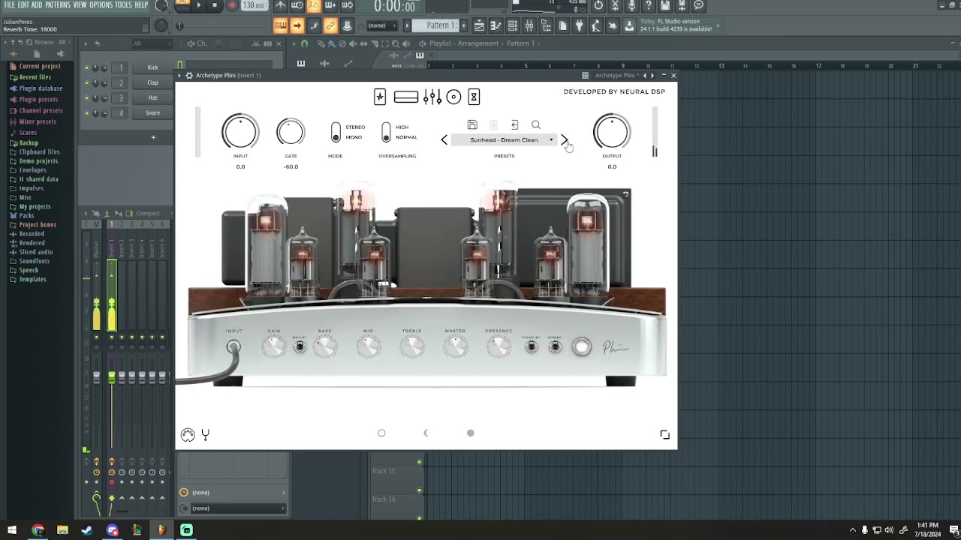Click the Gate knob in the plugin

291,133
